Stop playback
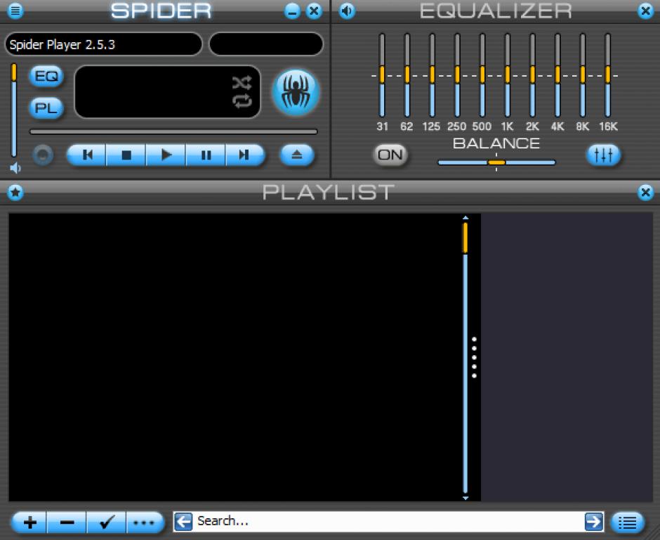This screenshot has height=540, width=660. pyautogui.click(x=126, y=155)
